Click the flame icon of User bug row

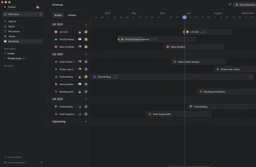56,114
